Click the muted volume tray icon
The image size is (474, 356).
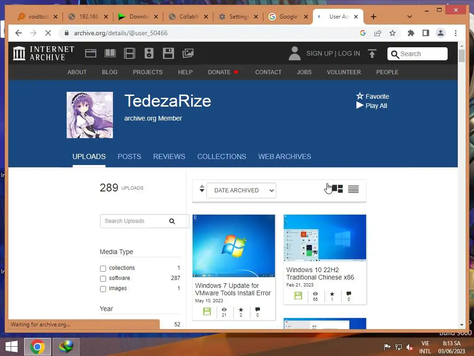coord(410,347)
